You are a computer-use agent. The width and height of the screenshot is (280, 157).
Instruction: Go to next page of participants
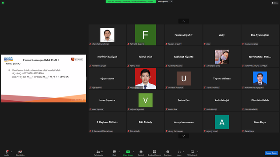click(x=184, y=136)
